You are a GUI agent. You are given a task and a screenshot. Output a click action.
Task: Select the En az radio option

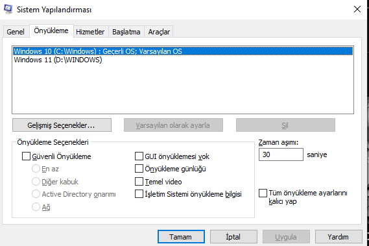pos(36,169)
